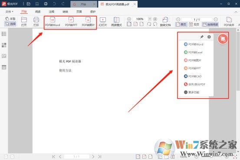The width and height of the screenshot is (240, 160).
Task: Click the print icon labeled 打印
Action: point(36,22)
